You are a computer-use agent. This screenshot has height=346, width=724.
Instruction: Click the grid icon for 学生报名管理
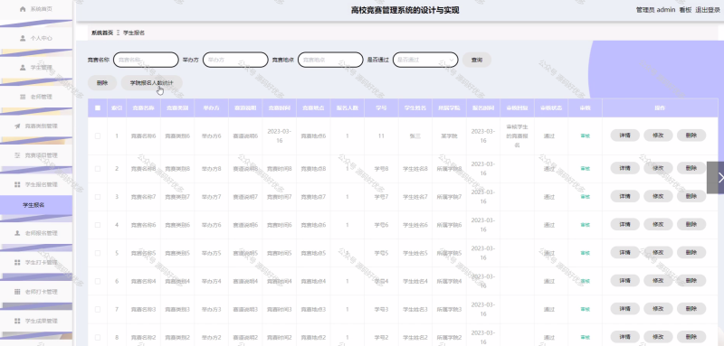pyautogui.click(x=17, y=184)
